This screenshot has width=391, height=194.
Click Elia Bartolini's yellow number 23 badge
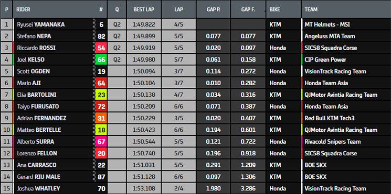(x=101, y=95)
